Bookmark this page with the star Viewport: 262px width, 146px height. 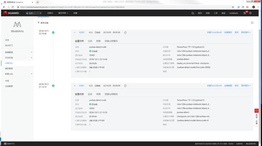[233, 7]
